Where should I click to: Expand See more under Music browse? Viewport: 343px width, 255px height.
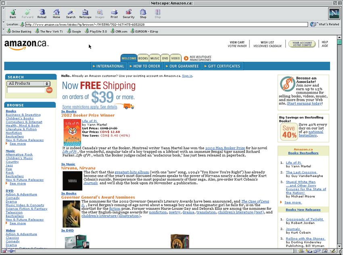pyautogui.click(x=17, y=184)
